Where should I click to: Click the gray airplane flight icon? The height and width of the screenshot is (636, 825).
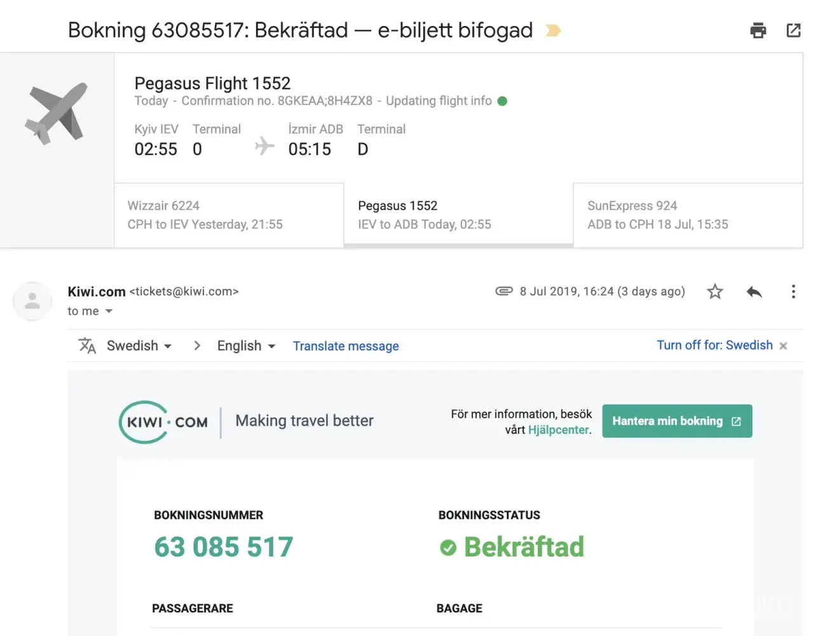[x=57, y=113]
